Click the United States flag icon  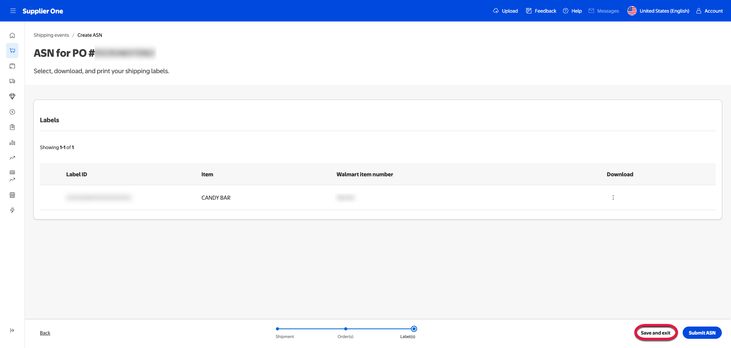click(x=632, y=11)
